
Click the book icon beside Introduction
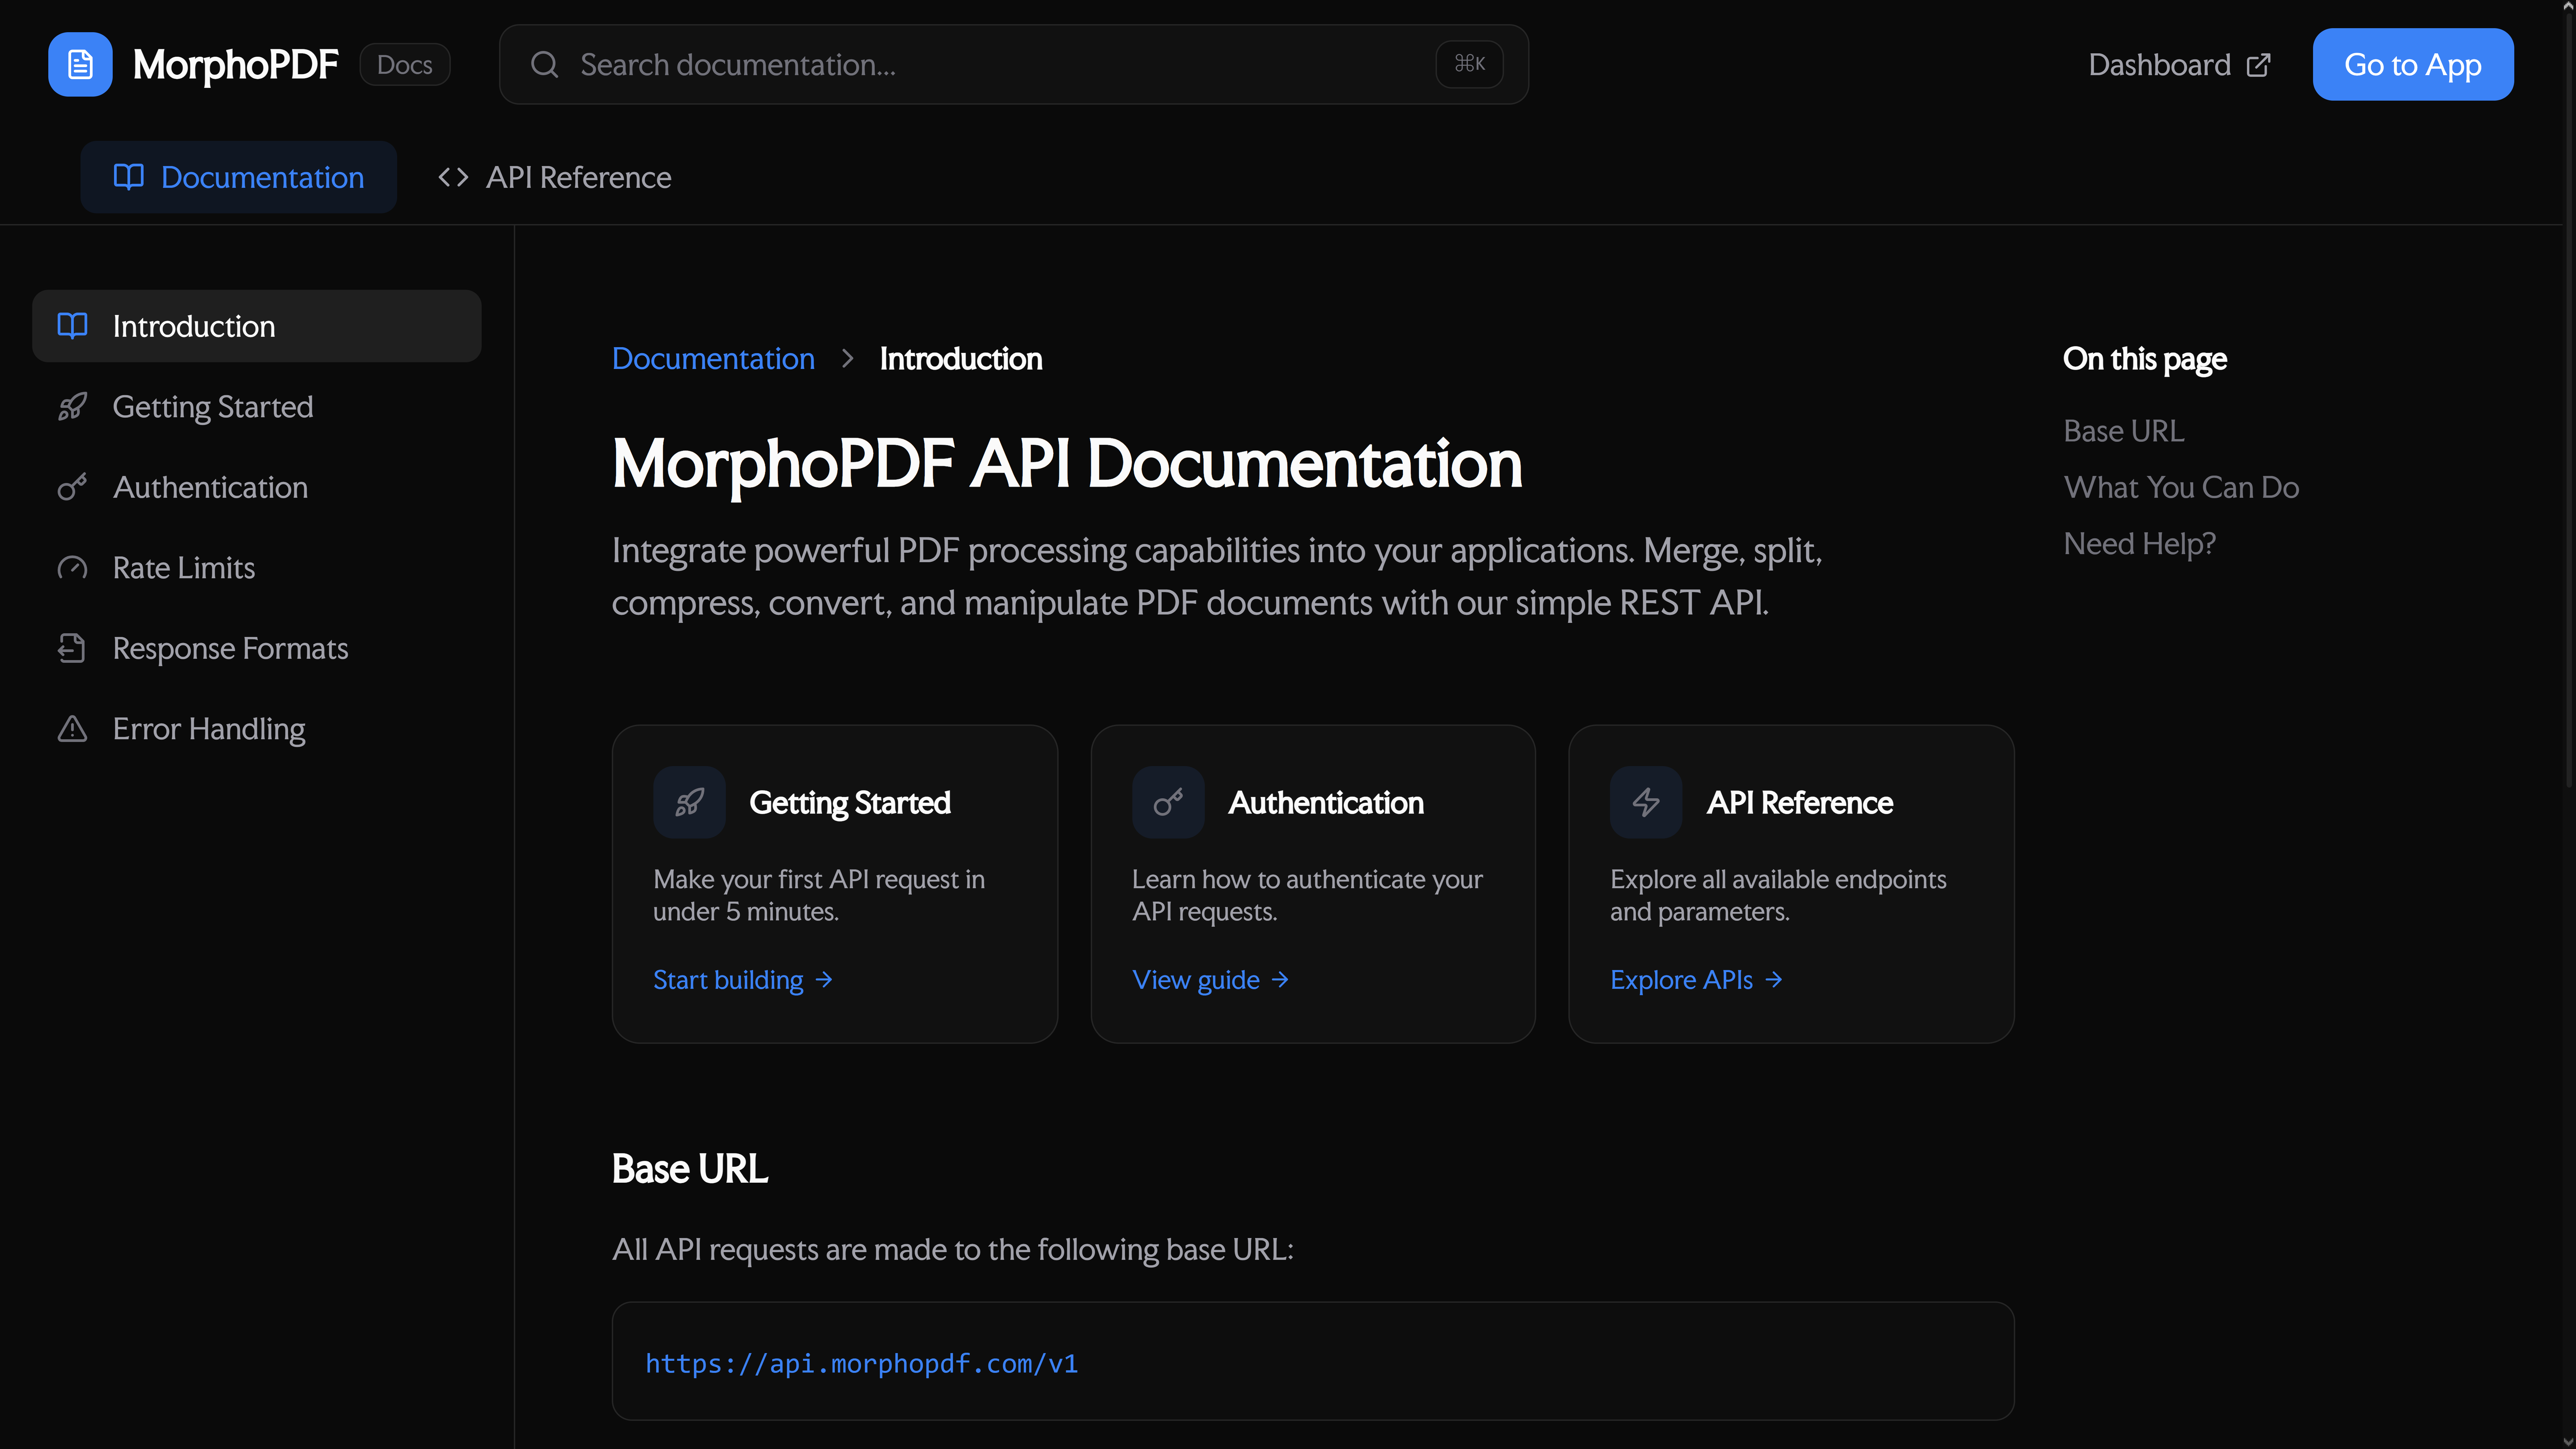coord(71,325)
